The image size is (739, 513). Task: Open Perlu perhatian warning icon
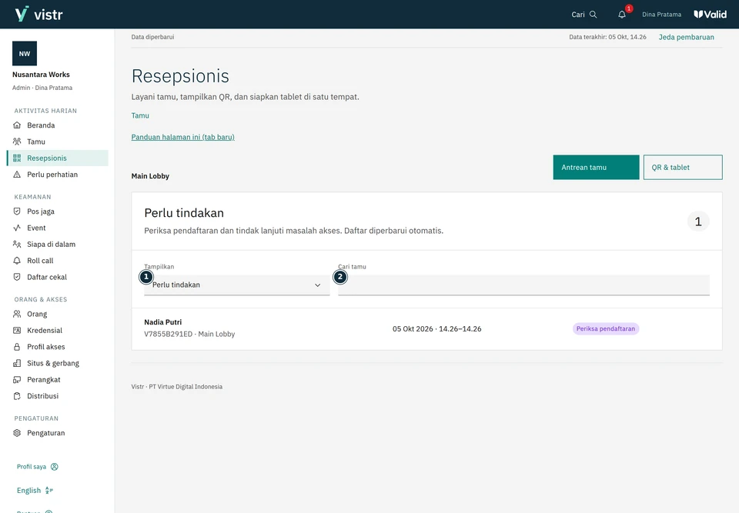click(x=17, y=175)
